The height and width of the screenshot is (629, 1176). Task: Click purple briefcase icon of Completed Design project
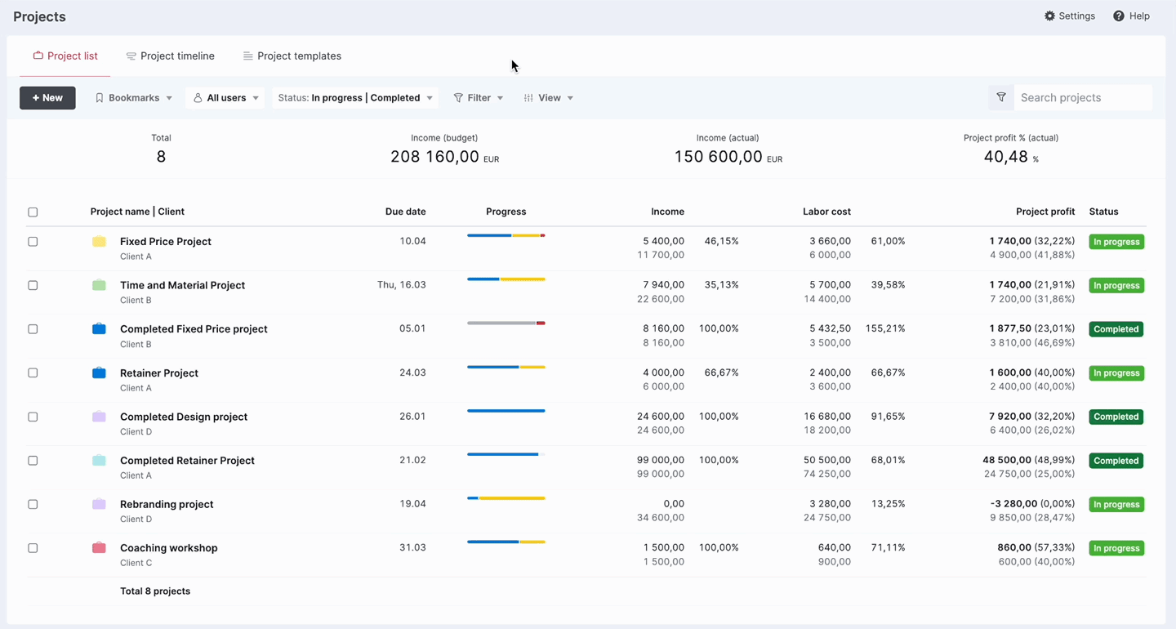tap(99, 417)
